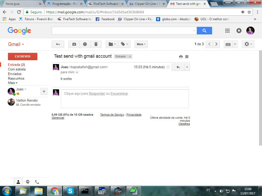
Task: Open the Rascunhos folder
Action: 16,79
